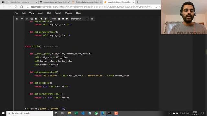Open the orange Camtasia taskbar app
The width and height of the screenshot is (207, 116).
point(116,113)
